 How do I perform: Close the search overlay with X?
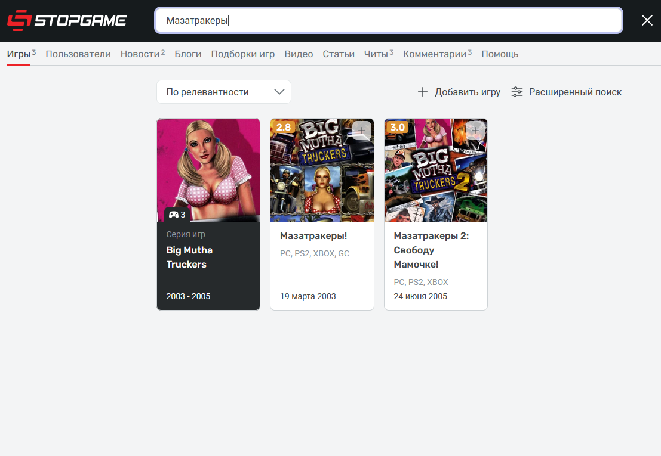[647, 20]
